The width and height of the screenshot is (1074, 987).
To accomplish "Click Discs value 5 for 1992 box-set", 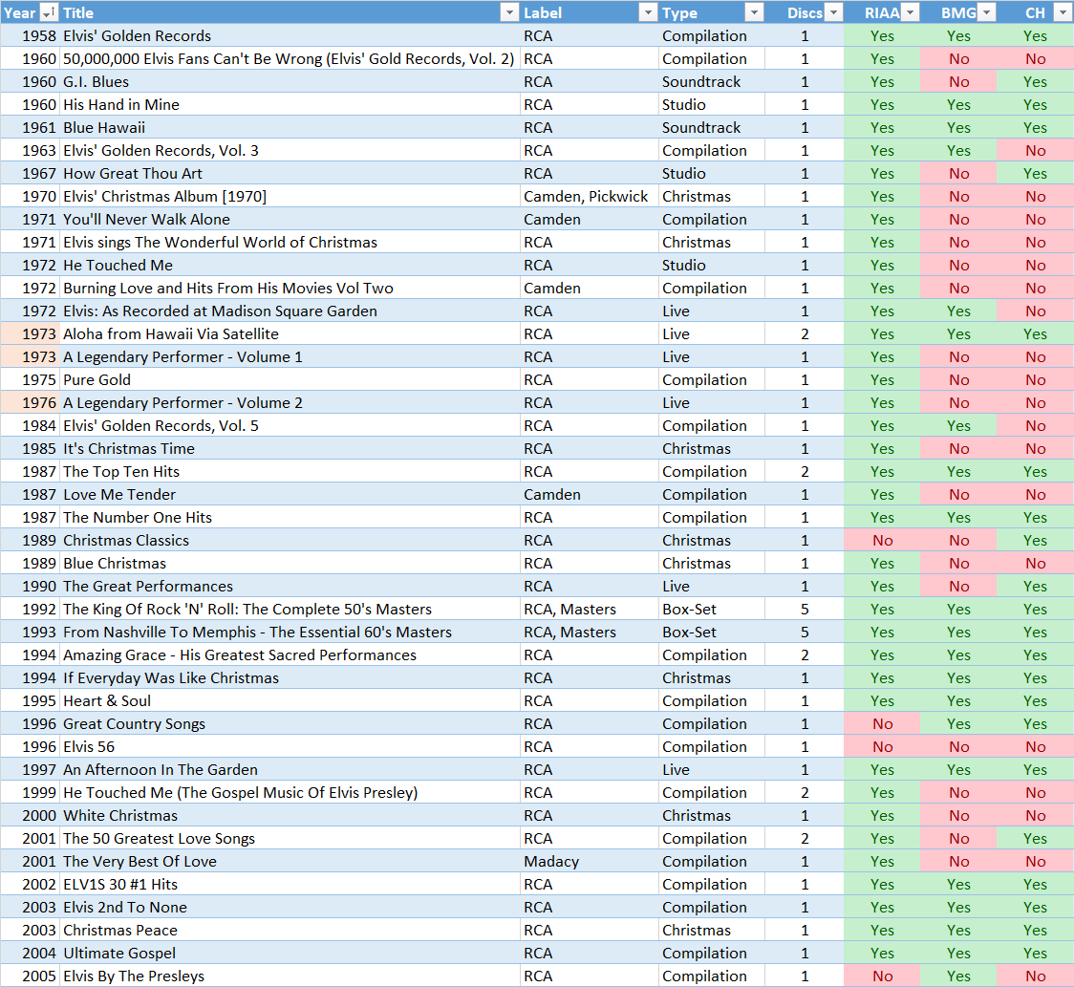I will (805, 610).
